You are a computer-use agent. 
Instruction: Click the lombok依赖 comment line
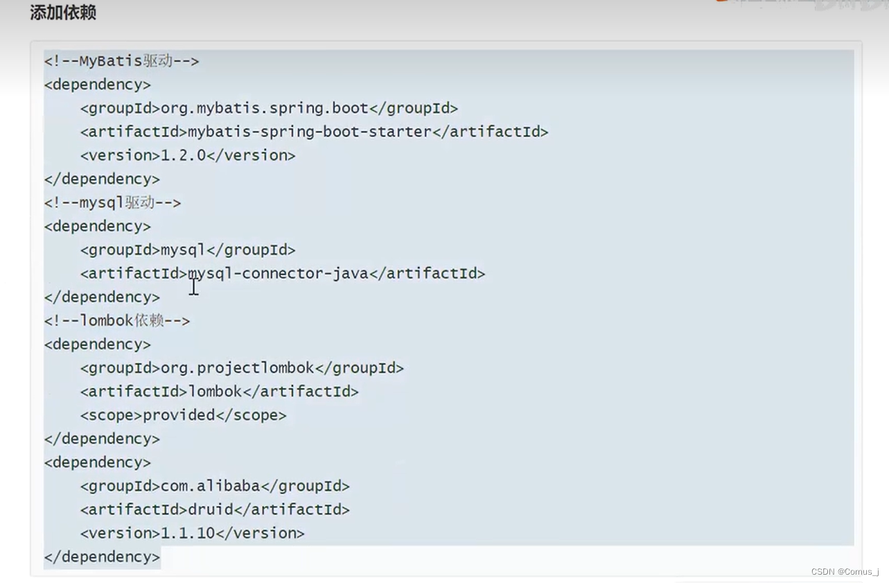click(117, 320)
